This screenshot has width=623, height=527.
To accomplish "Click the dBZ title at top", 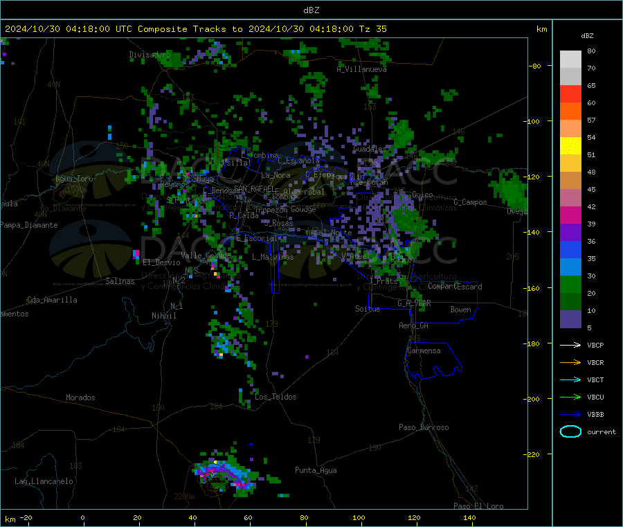I will pyautogui.click(x=311, y=10).
